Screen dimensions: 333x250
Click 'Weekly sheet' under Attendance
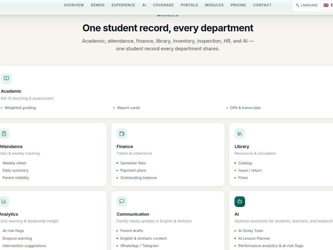pyautogui.click(x=14, y=163)
